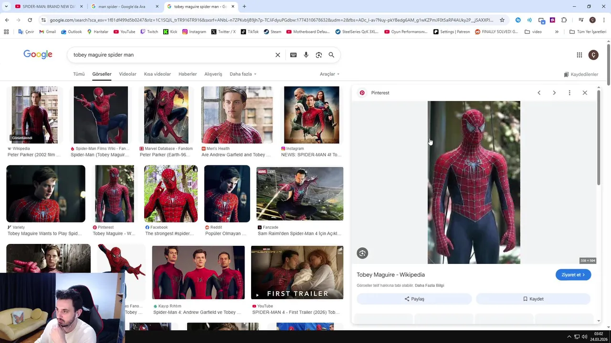Open the Men's Health result thumbnail
611x343 pixels.
[237, 115]
